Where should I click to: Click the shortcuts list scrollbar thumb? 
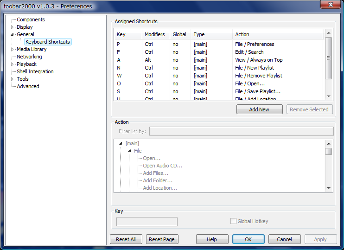329,58
